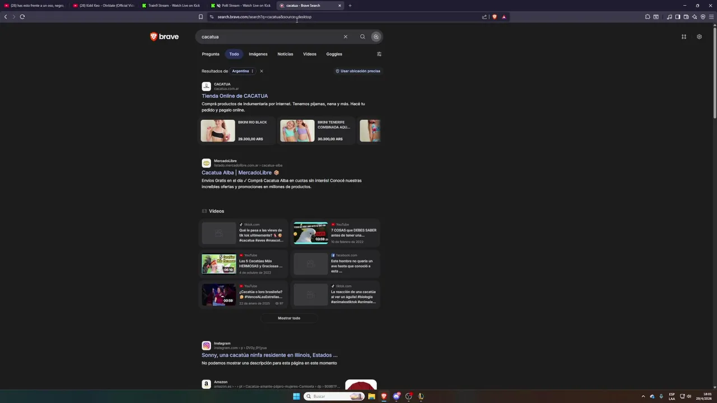Open the Goggles tab
Viewport: 717px width, 403px height.
click(334, 54)
